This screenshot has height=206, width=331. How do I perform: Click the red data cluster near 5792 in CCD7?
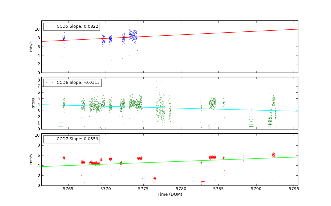point(273,154)
